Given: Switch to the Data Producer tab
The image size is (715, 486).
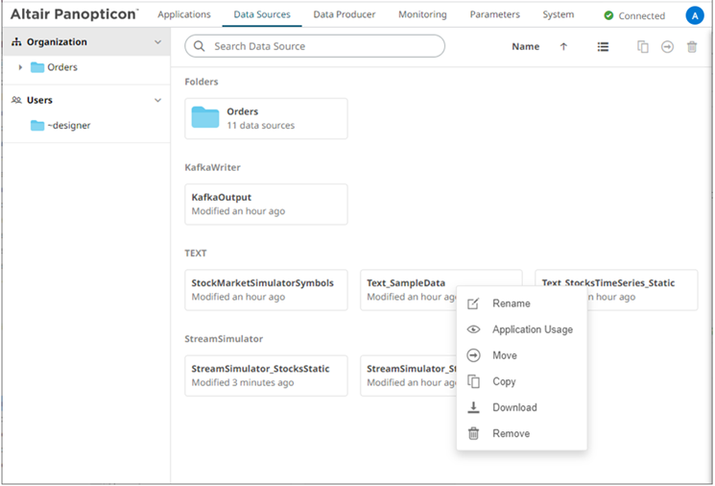Looking at the screenshot, I should tap(345, 14).
